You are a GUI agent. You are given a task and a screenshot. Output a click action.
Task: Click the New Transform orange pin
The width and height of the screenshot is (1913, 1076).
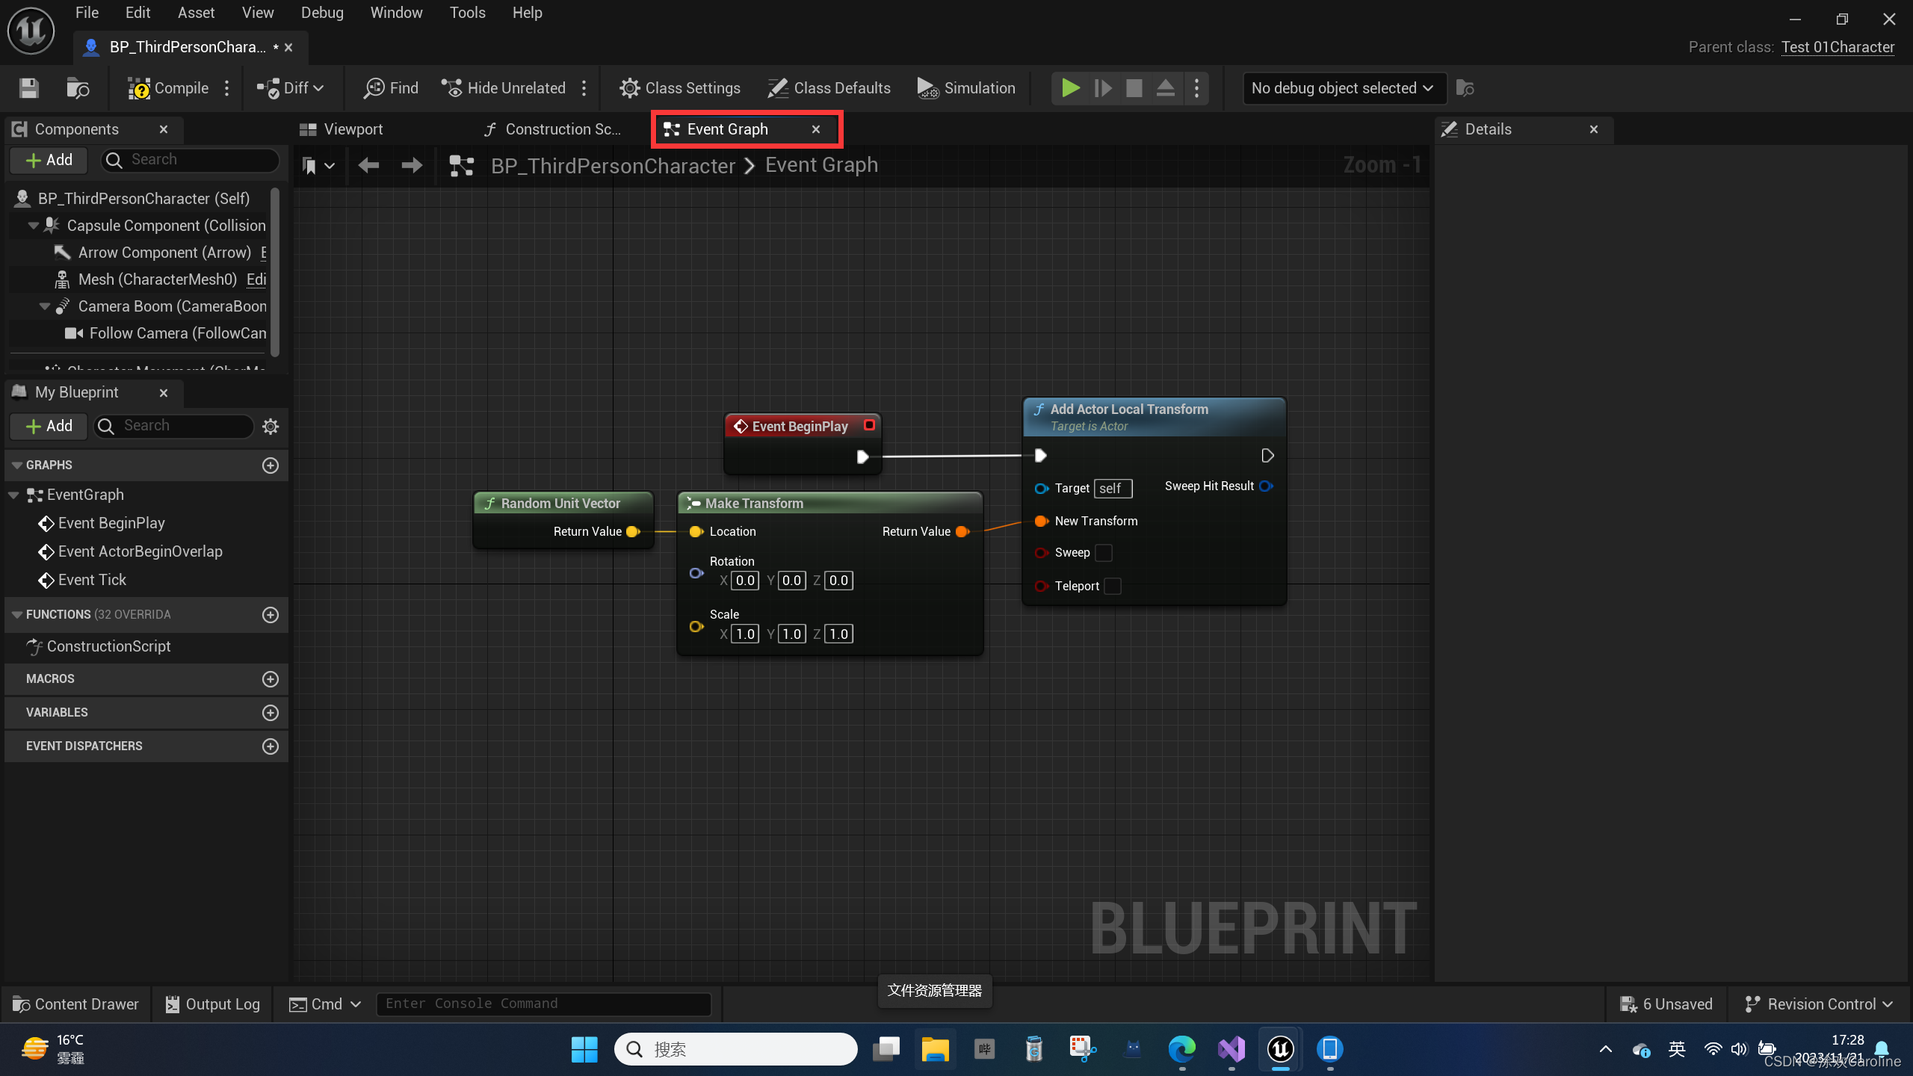[x=1040, y=521]
